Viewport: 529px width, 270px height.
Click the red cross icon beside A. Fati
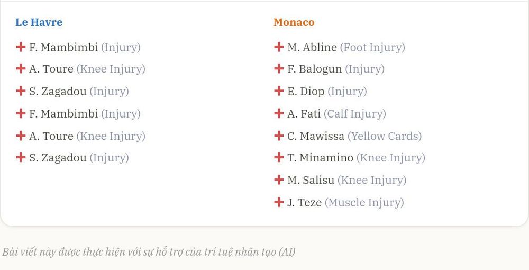279,113
